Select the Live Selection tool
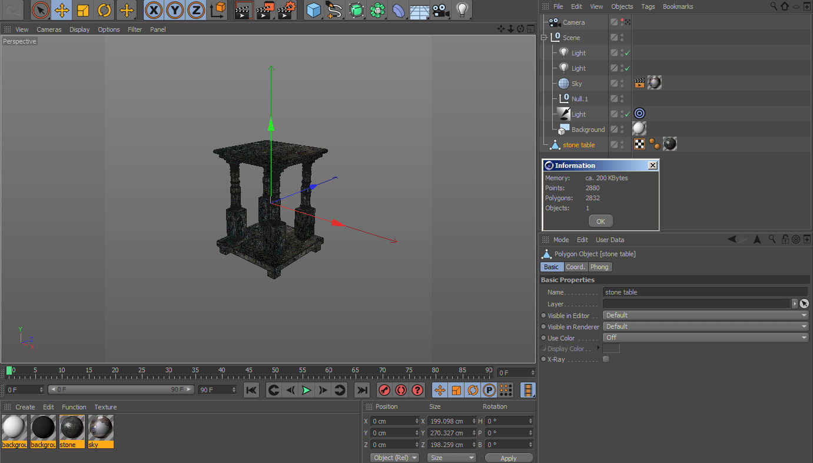 (x=40, y=10)
